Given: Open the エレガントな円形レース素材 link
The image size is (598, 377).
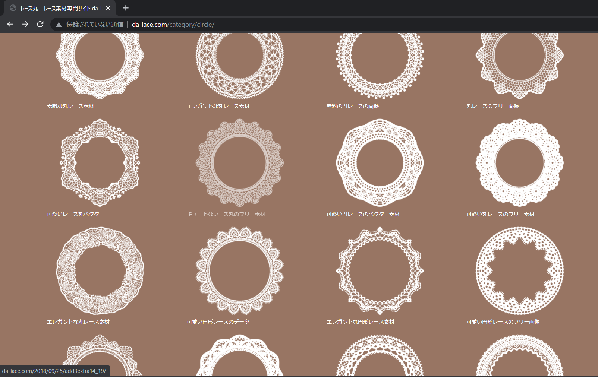Looking at the screenshot, I should pos(361,322).
